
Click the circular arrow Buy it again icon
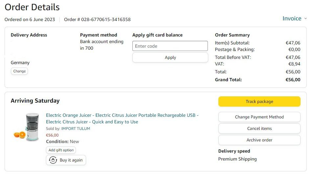point(53,160)
